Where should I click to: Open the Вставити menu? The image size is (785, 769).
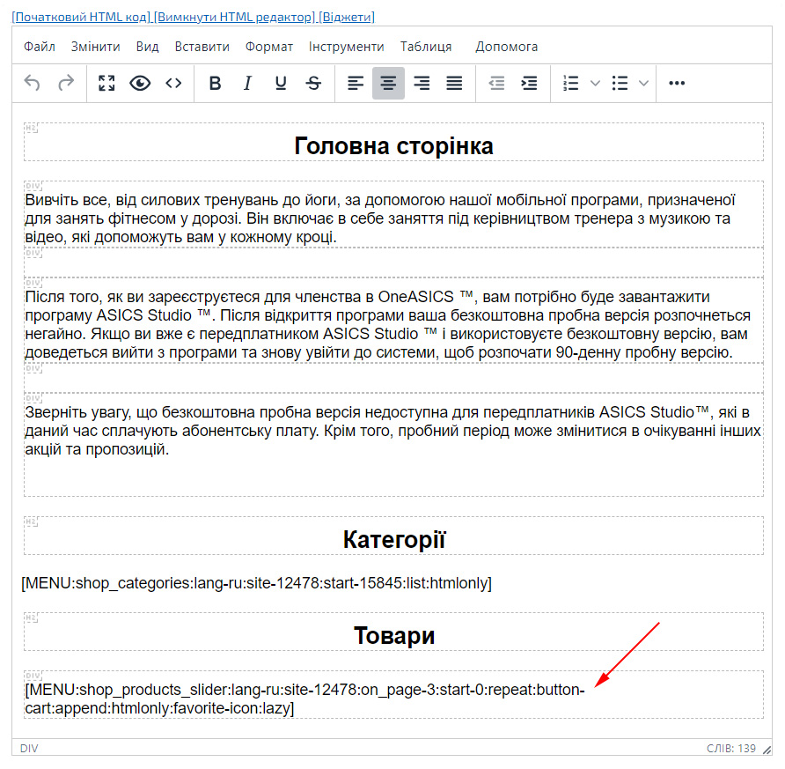coord(202,47)
